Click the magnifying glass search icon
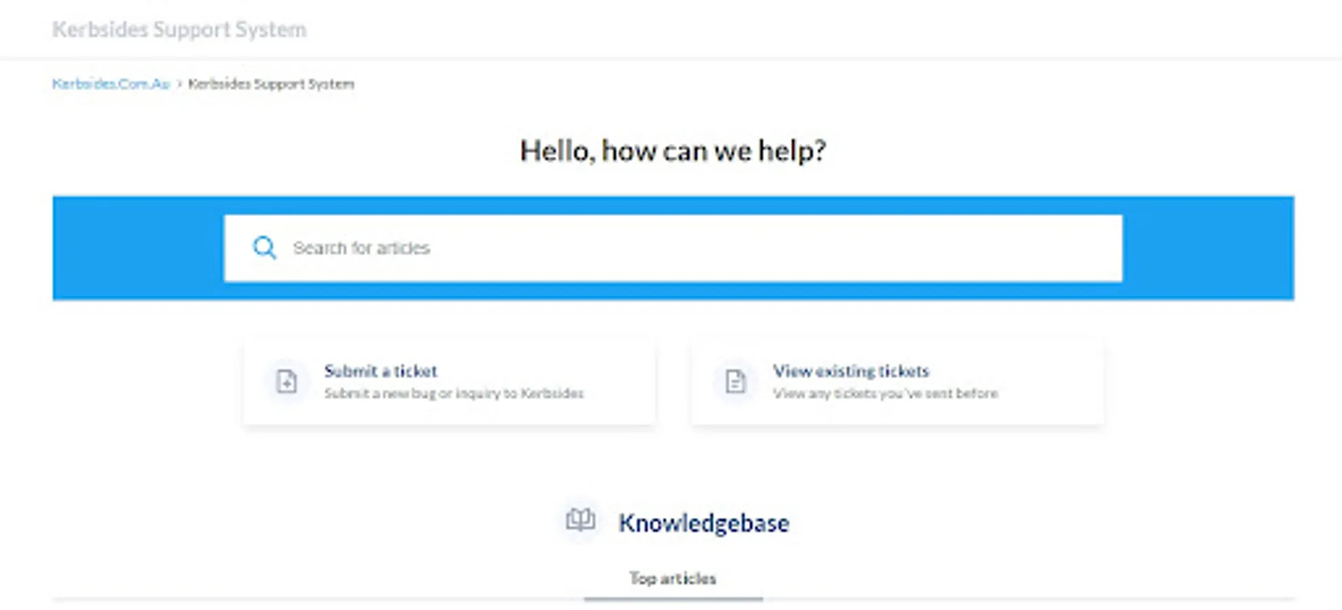 (264, 248)
